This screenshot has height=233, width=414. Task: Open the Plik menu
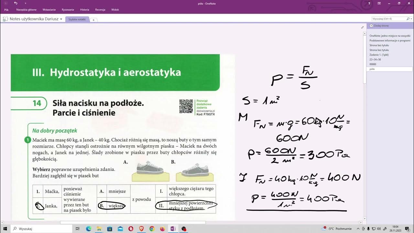click(6, 10)
